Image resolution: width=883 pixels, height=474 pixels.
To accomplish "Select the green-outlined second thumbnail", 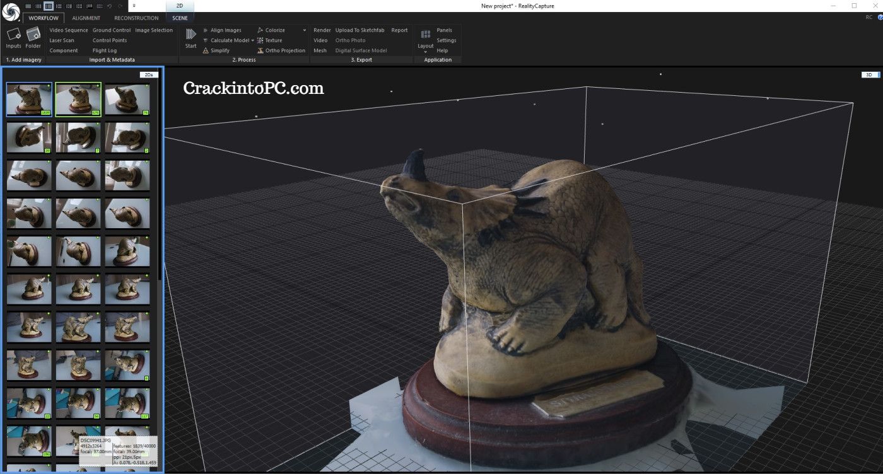I will (x=78, y=100).
